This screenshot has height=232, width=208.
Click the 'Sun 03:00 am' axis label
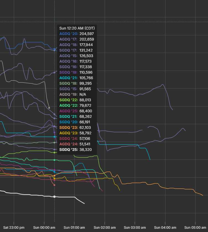coord(135,228)
